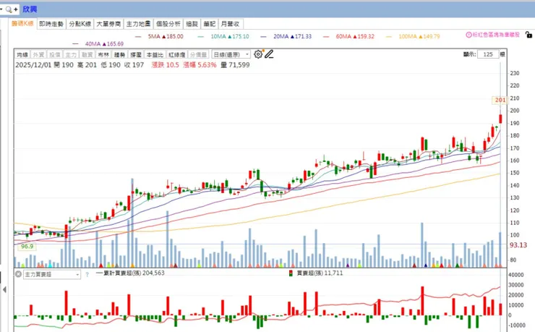Toggle the 均線 moving average overlay
This screenshot has height=332, width=535.
point(22,54)
